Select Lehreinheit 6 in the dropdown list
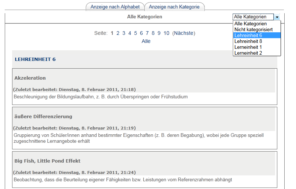 [248, 36]
